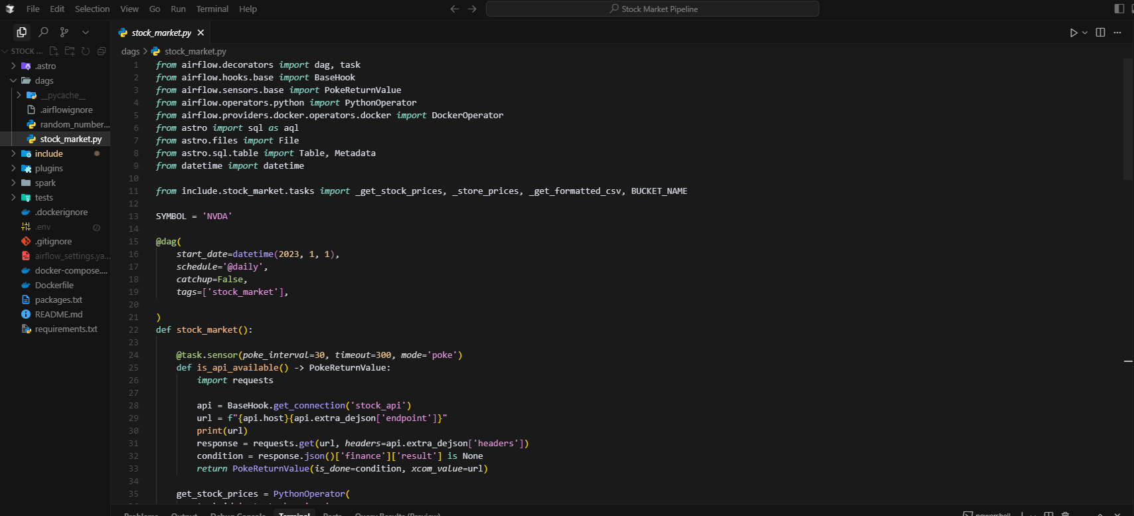Click on the SYMBOL = 'NVDA' line
Viewport: 1134px width, 516px height.
tap(194, 216)
